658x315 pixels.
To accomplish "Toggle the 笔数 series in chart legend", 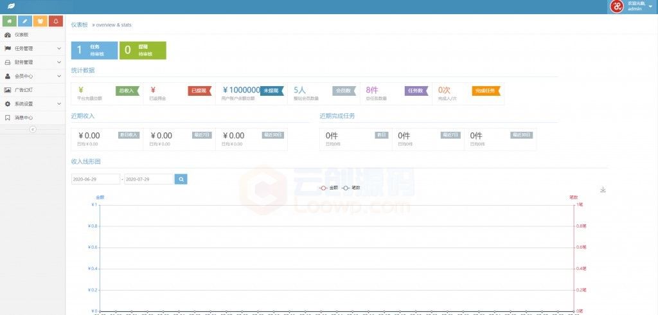I will [x=351, y=188].
